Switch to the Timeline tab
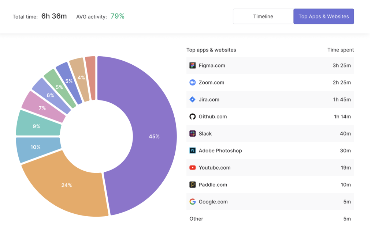The height and width of the screenshot is (236, 375). pyautogui.click(x=263, y=16)
